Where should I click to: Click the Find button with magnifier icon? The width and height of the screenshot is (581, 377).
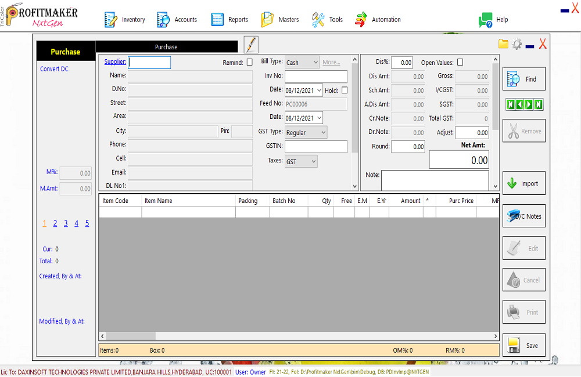(523, 79)
